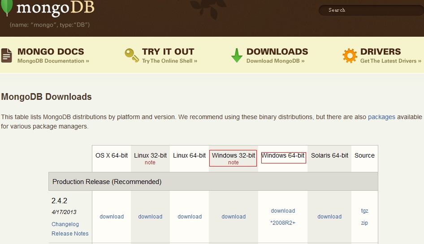The image size is (424, 244).
Task: Open the note under Windows 32-bit
Action: pos(234,163)
